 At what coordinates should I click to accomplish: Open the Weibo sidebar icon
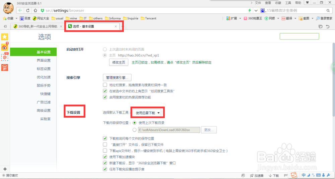(5, 47)
